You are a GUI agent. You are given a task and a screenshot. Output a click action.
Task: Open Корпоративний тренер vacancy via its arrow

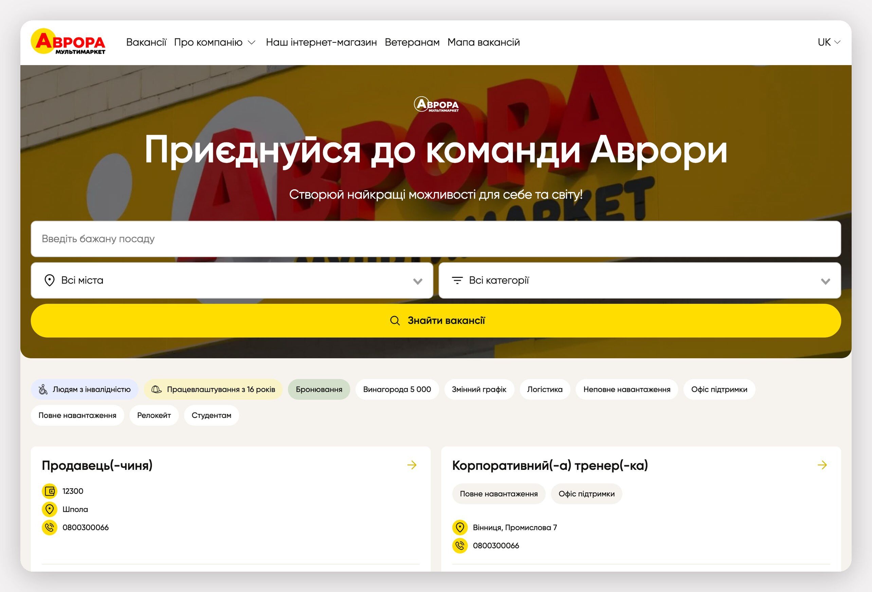click(x=822, y=465)
